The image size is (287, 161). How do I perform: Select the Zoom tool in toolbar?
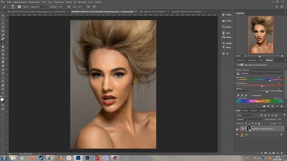[x=3, y=89]
